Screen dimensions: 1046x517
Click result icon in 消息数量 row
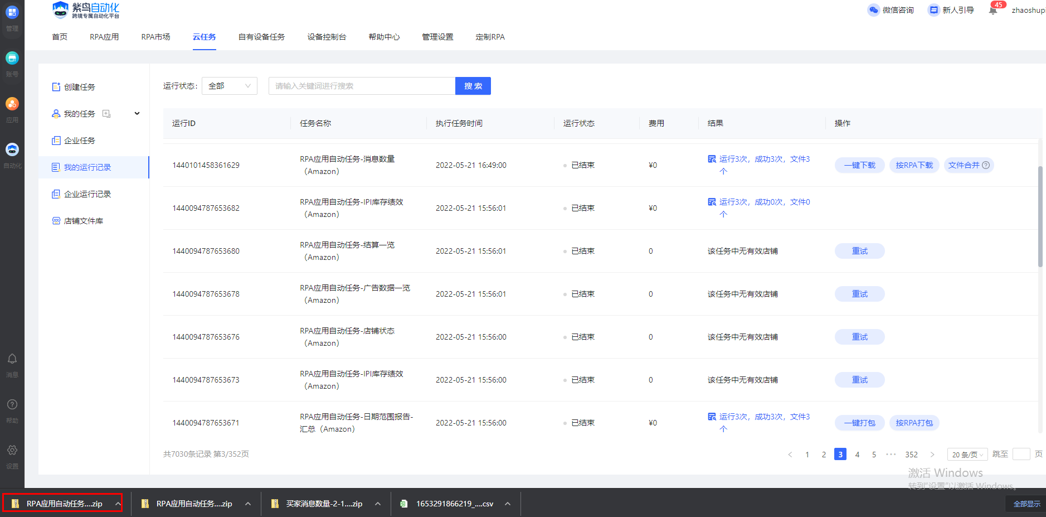click(x=712, y=159)
